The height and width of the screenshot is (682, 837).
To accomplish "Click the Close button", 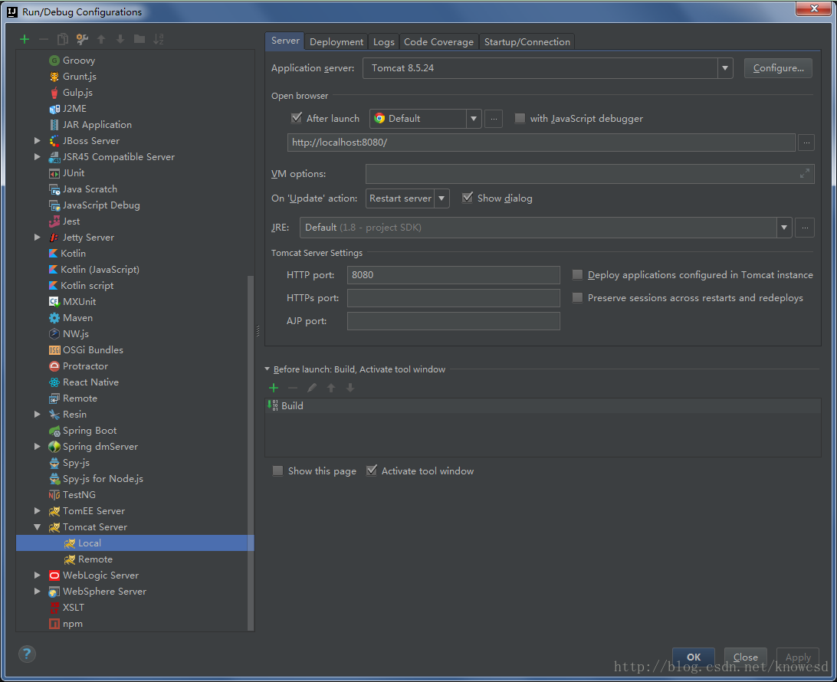I will pos(745,657).
